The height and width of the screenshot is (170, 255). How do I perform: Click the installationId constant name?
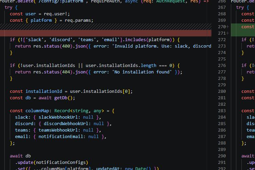(44, 91)
